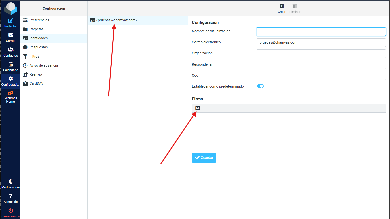The image size is (390, 219).
Task: Open the Correo mail view
Action: point(11,35)
